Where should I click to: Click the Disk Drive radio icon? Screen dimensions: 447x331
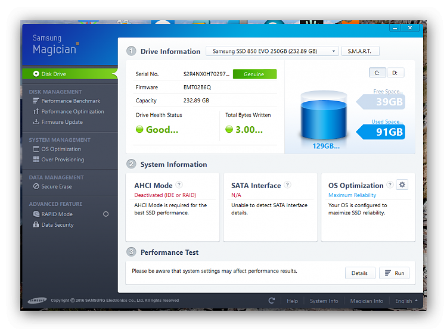coord(36,74)
